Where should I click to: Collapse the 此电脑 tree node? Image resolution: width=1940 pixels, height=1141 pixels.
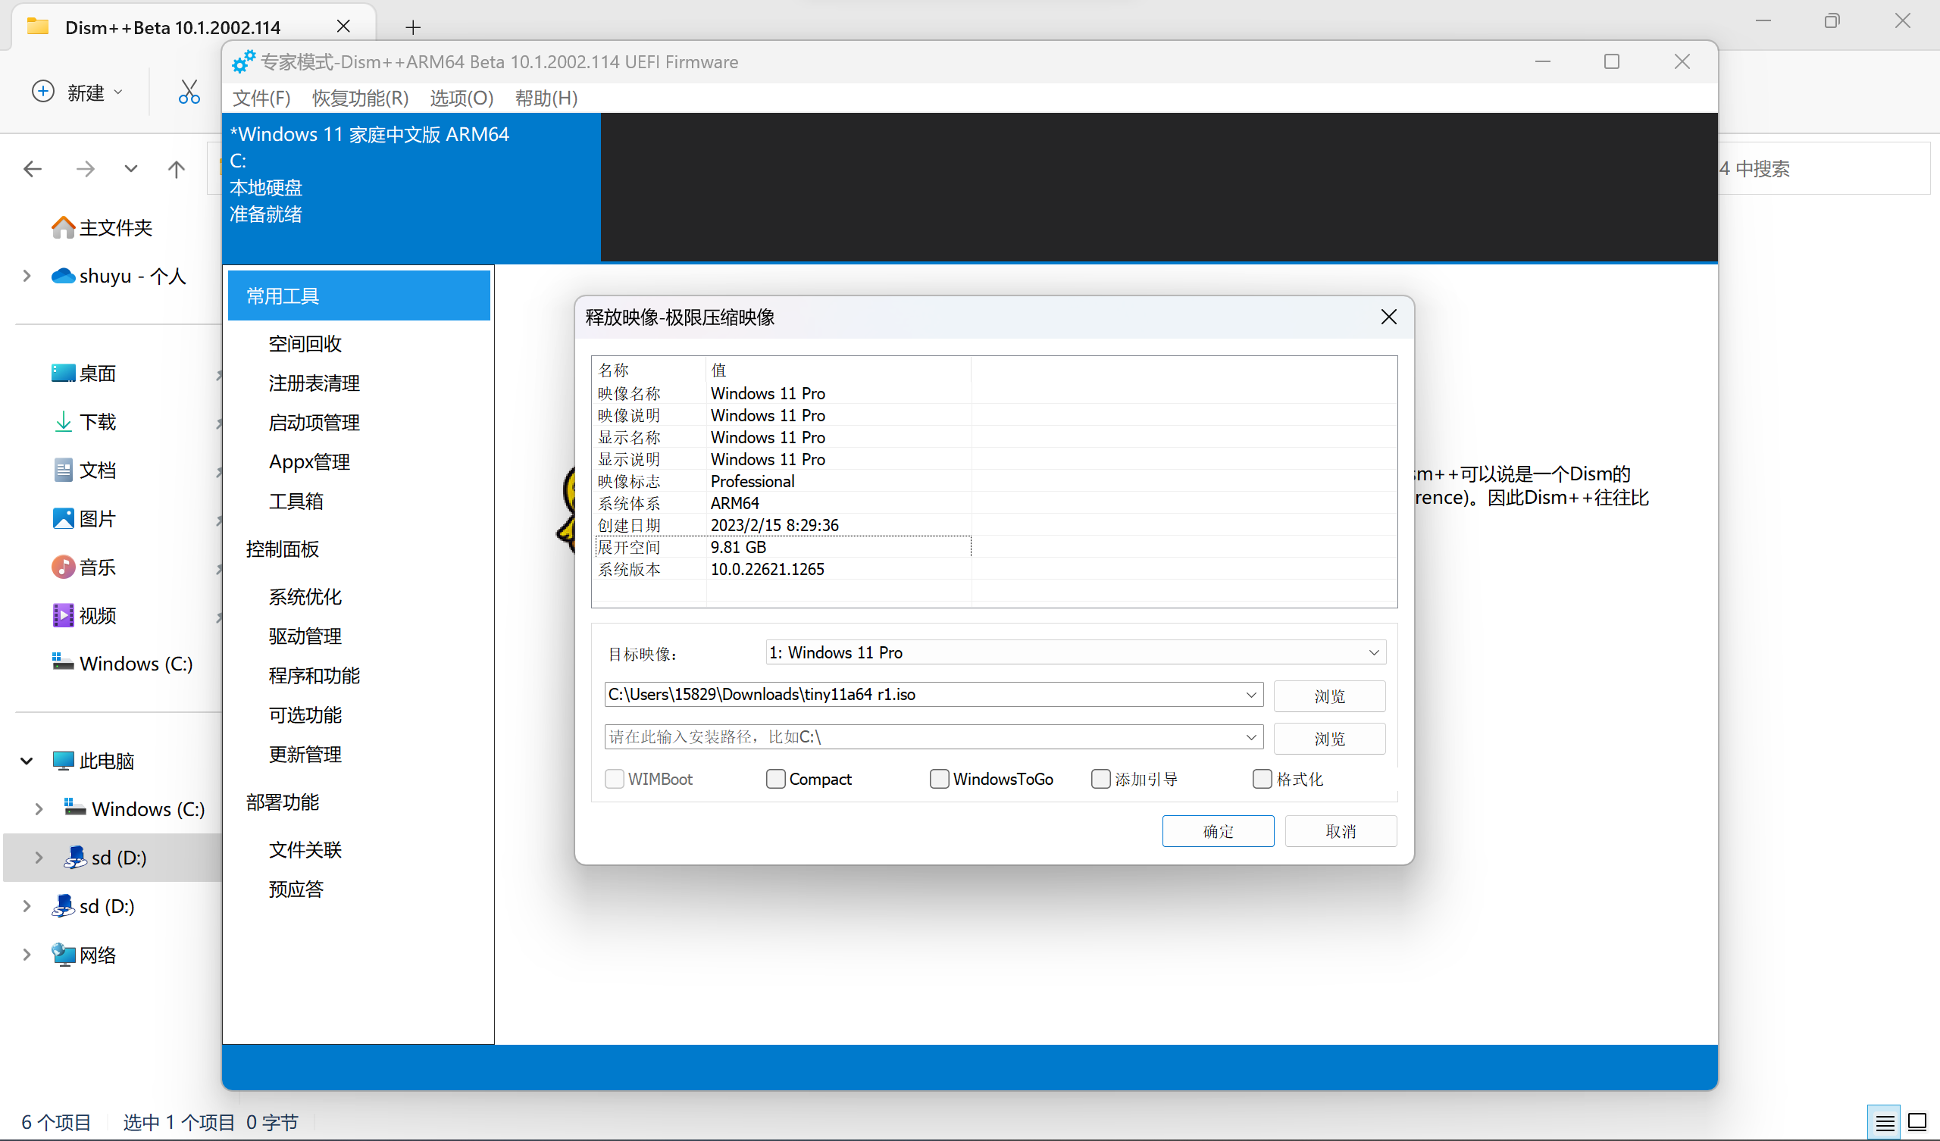tap(27, 761)
